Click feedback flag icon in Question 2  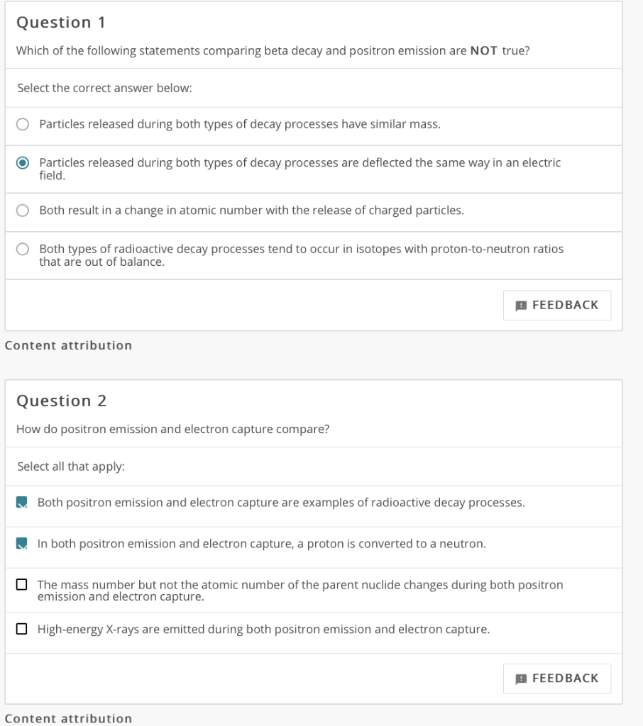tap(521, 678)
